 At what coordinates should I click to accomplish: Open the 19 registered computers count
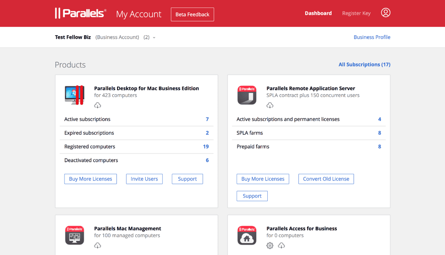(206, 147)
